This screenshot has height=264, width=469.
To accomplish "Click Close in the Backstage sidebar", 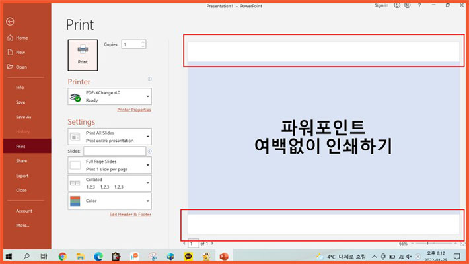I will pos(21,190).
